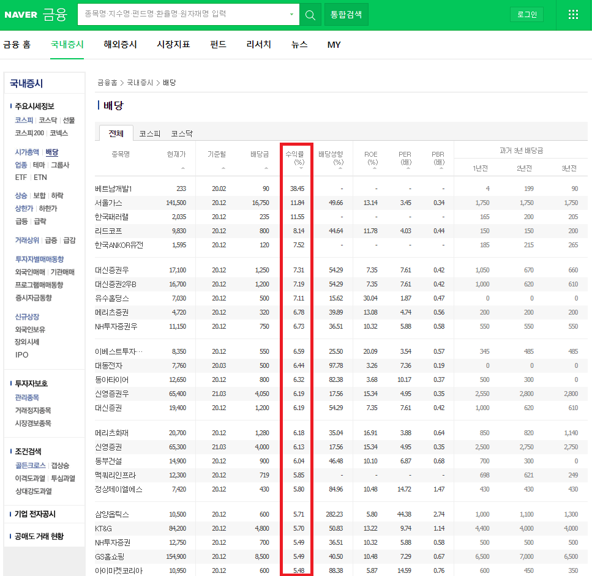Open stock 삼양옵틱스
Viewport: 592px width, 576px height.
click(x=112, y=514)
